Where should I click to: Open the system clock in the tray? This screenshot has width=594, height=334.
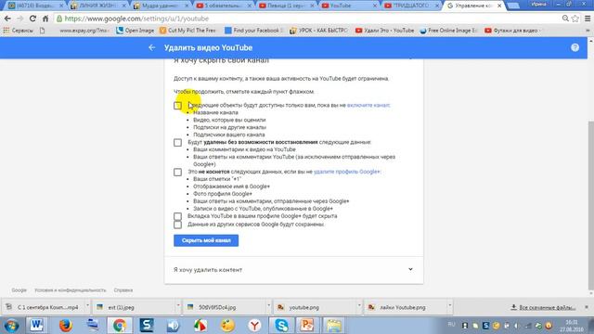[572, 326]
